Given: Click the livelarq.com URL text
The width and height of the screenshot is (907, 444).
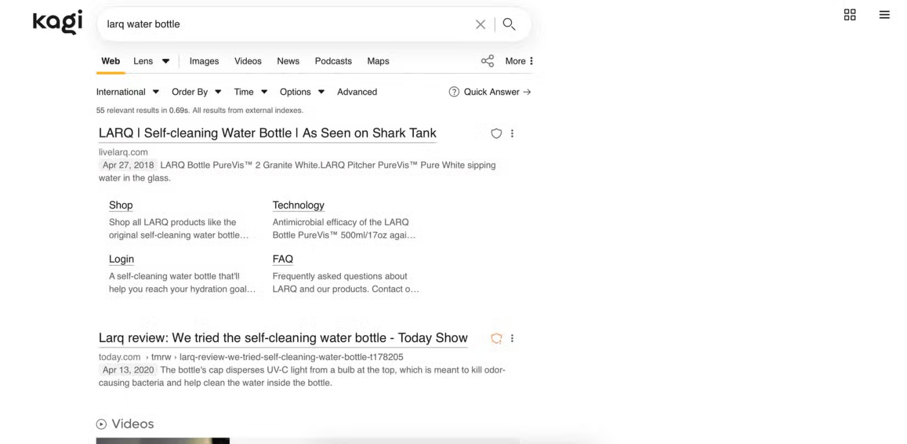Looking at the screenshot, I should click(x=123, y=152).
